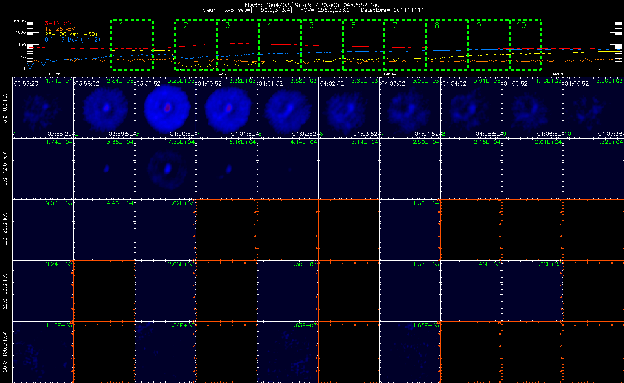Select interval marker 2 in the light curve
Viewport: 624px width, 383px height.
click(x=186, y=25)
